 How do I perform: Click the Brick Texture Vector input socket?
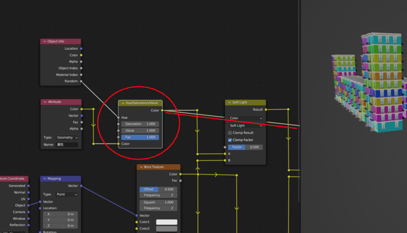[137, 216]
